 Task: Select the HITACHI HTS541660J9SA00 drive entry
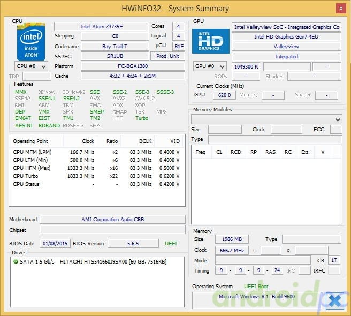(90, 261)
